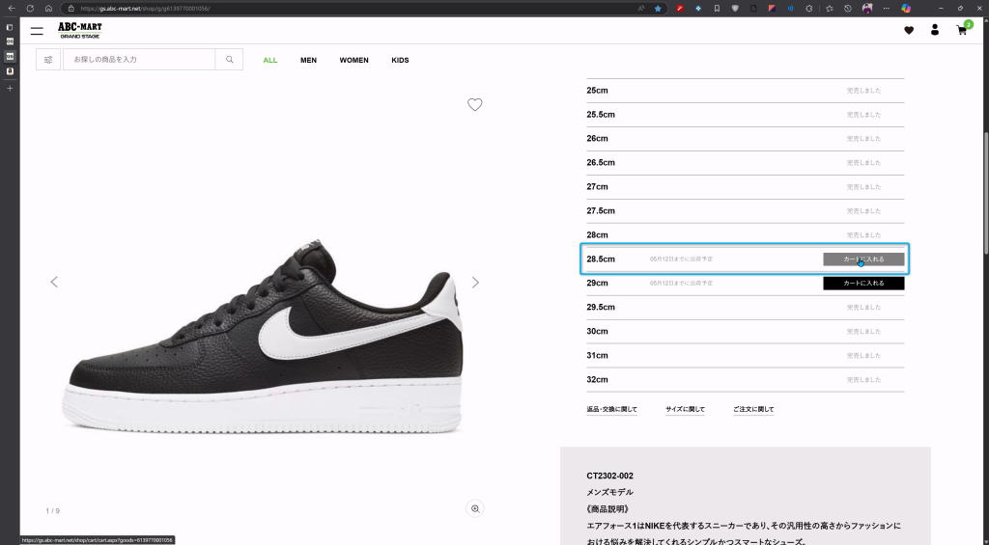Click the 26cm size row label
This screenshot has height=545, width=989.
[x=597, y=139]
